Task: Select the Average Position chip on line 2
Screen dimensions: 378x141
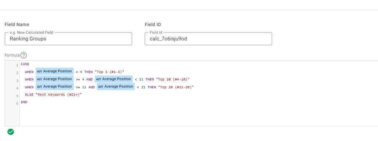Action: coord(55,71)
